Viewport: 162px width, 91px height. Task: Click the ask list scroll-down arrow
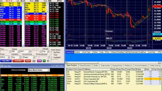[x=48, y=45]
